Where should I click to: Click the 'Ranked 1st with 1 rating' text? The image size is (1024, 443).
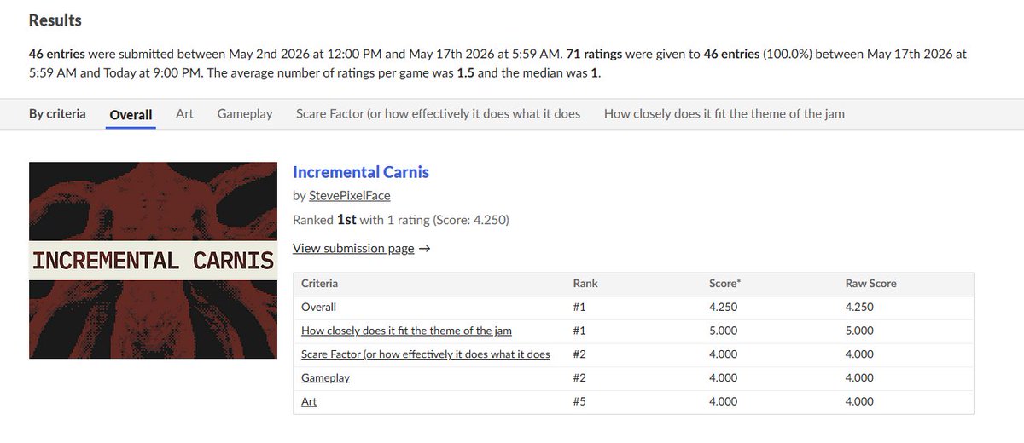[x=361, y=220]
